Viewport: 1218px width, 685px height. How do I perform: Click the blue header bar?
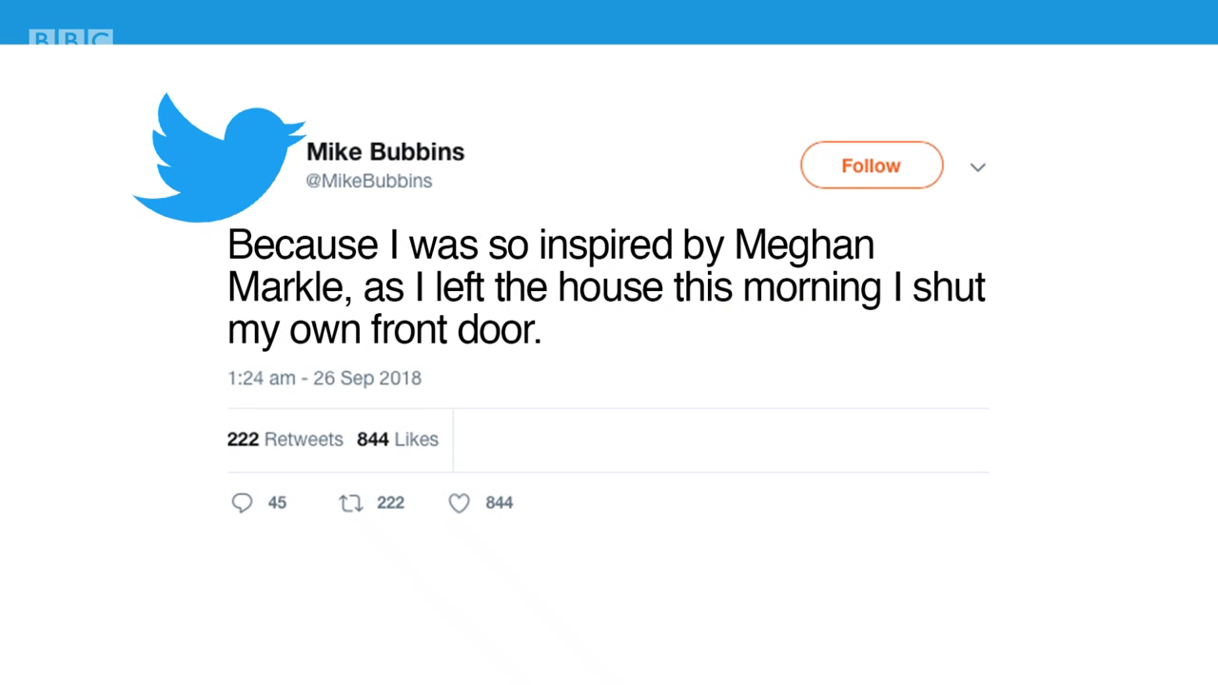point(609,22)
